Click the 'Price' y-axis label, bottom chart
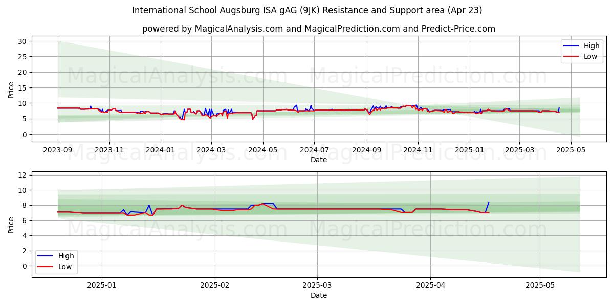Image resolution: width=614 pixels, height=307 pixels. (11, 224)
